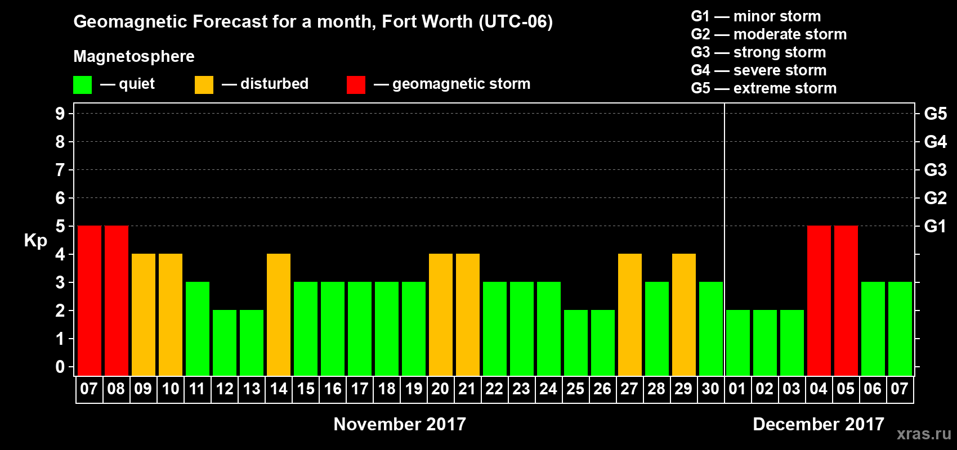
Task: Click the G3 right axis label
Action: point(935,170)
